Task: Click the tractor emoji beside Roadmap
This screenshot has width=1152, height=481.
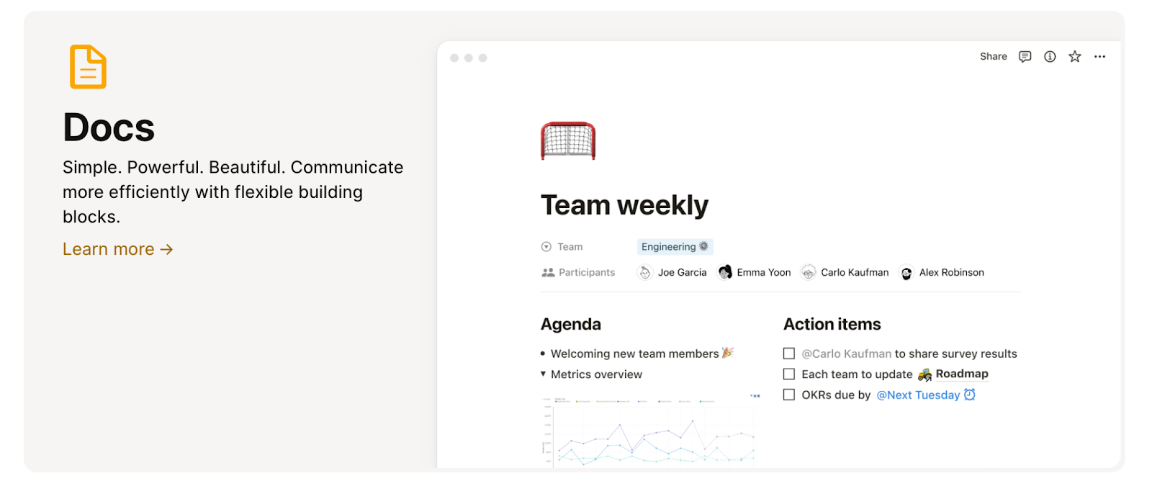Action: point(924,374)
